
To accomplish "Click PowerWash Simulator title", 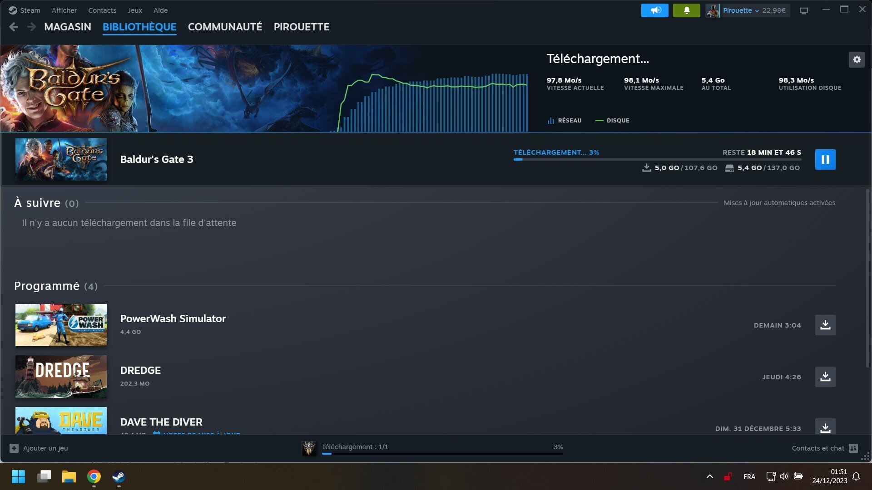I will pyautogui.click(x=173, y=318).
